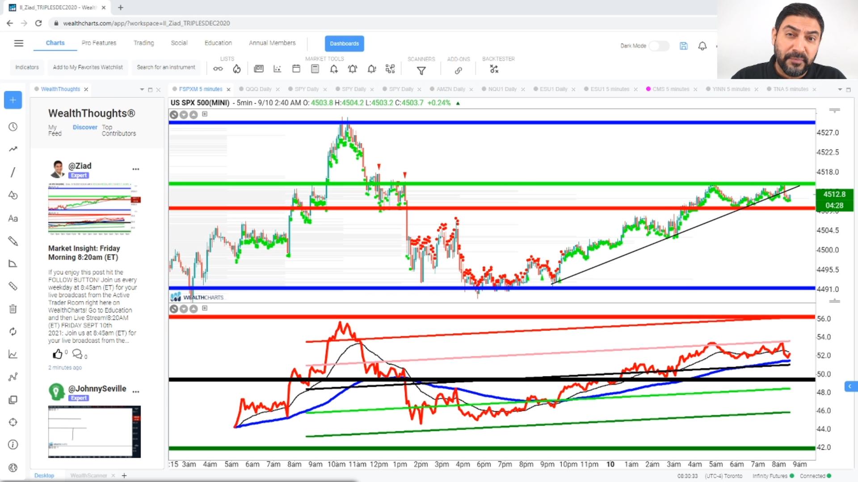Screen dimensions: 858x482
Task: Open the @Ziad post options ellipsis
Action: 136,169
